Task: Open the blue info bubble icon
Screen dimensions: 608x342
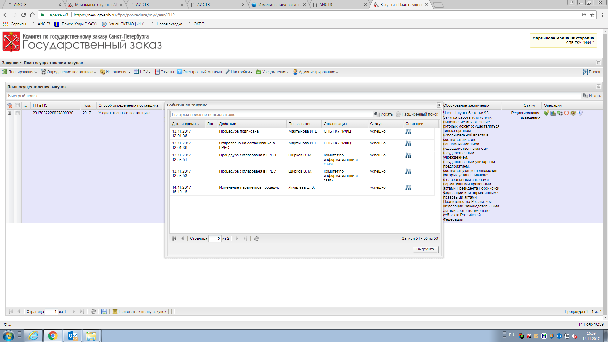Action: click(x=580, y=113)
